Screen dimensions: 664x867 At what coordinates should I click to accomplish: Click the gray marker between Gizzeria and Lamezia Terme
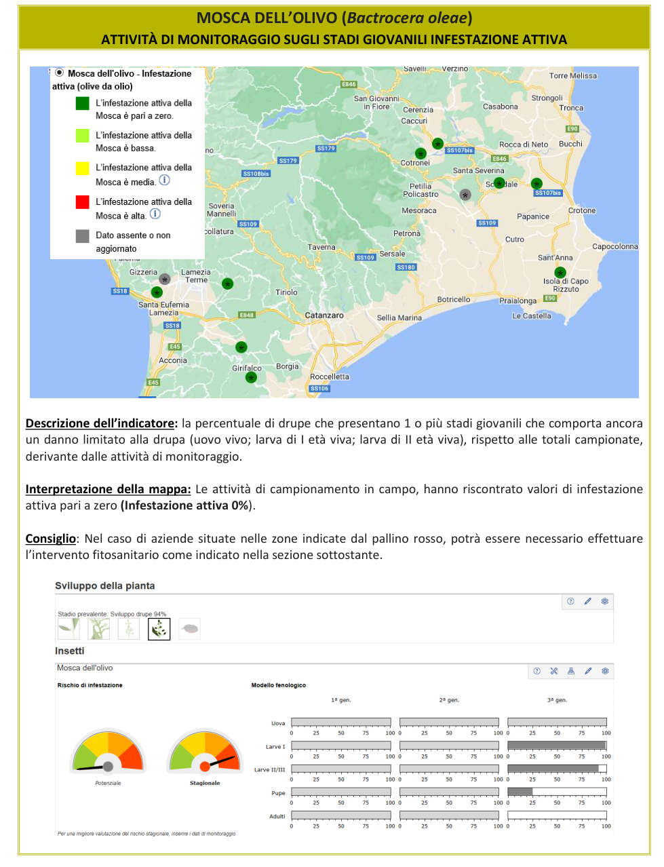[164, 279]
